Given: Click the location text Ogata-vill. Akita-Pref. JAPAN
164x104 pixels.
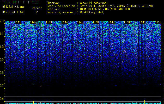Looking at the screenshot, I should 102,6.
